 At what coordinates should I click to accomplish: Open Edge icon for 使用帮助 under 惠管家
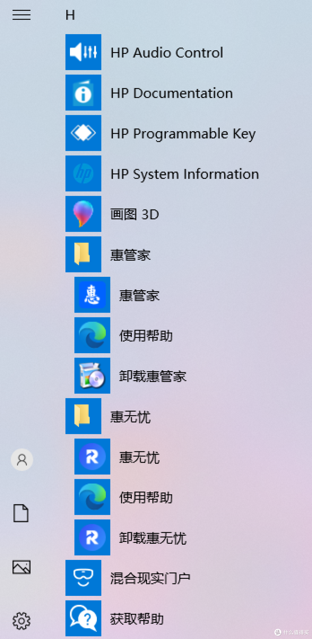tap(92, 335)
